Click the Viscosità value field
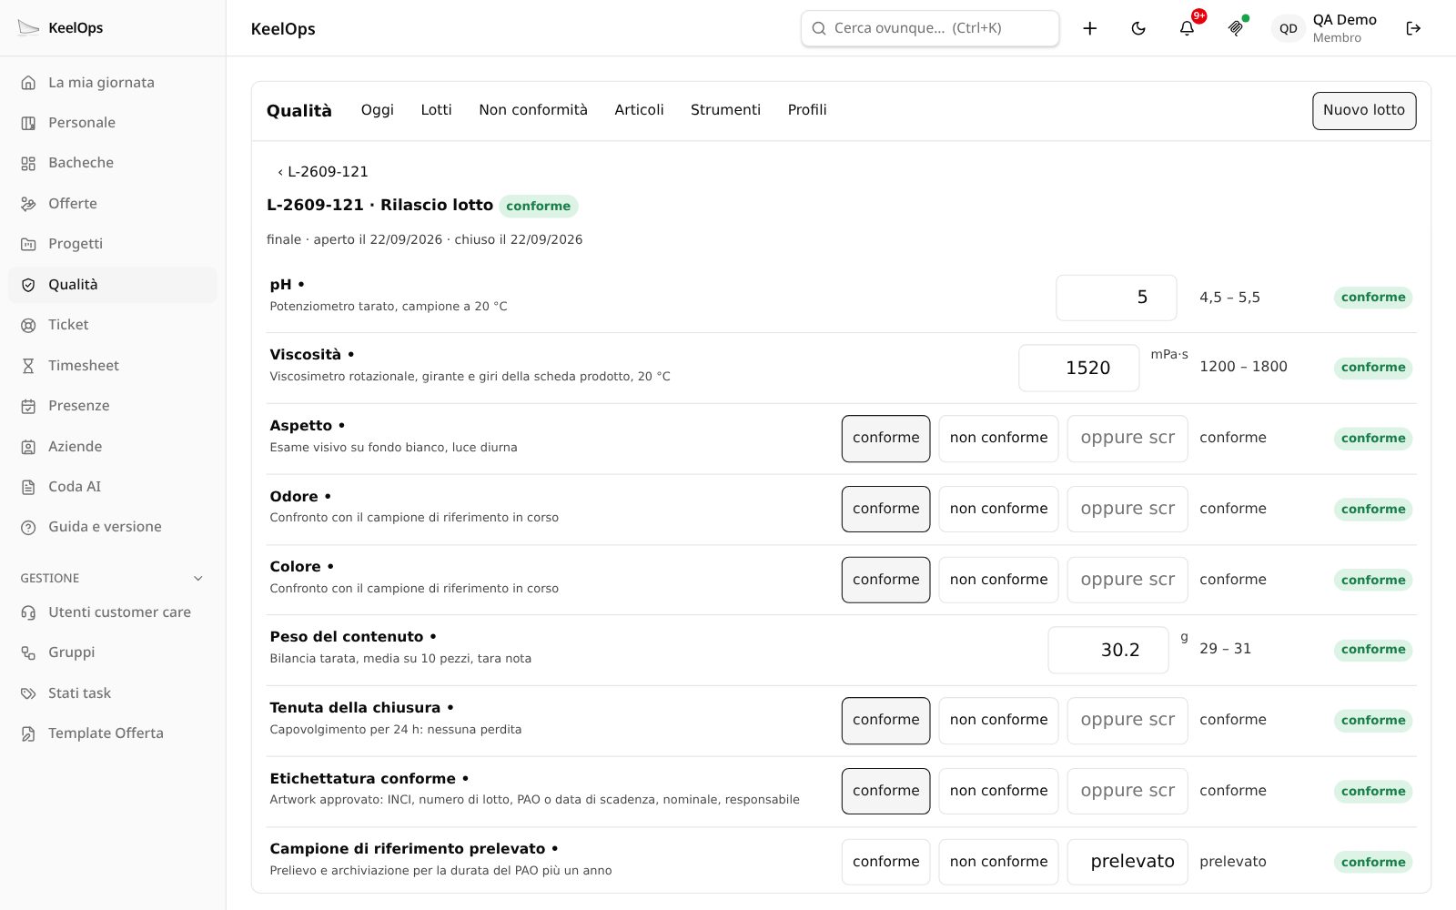1456x910 pixels. [1078, 368]
